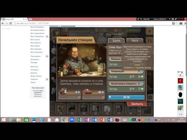Open Word from taskbar
Screen dimensions: 187x140
(x=110, y=120)
